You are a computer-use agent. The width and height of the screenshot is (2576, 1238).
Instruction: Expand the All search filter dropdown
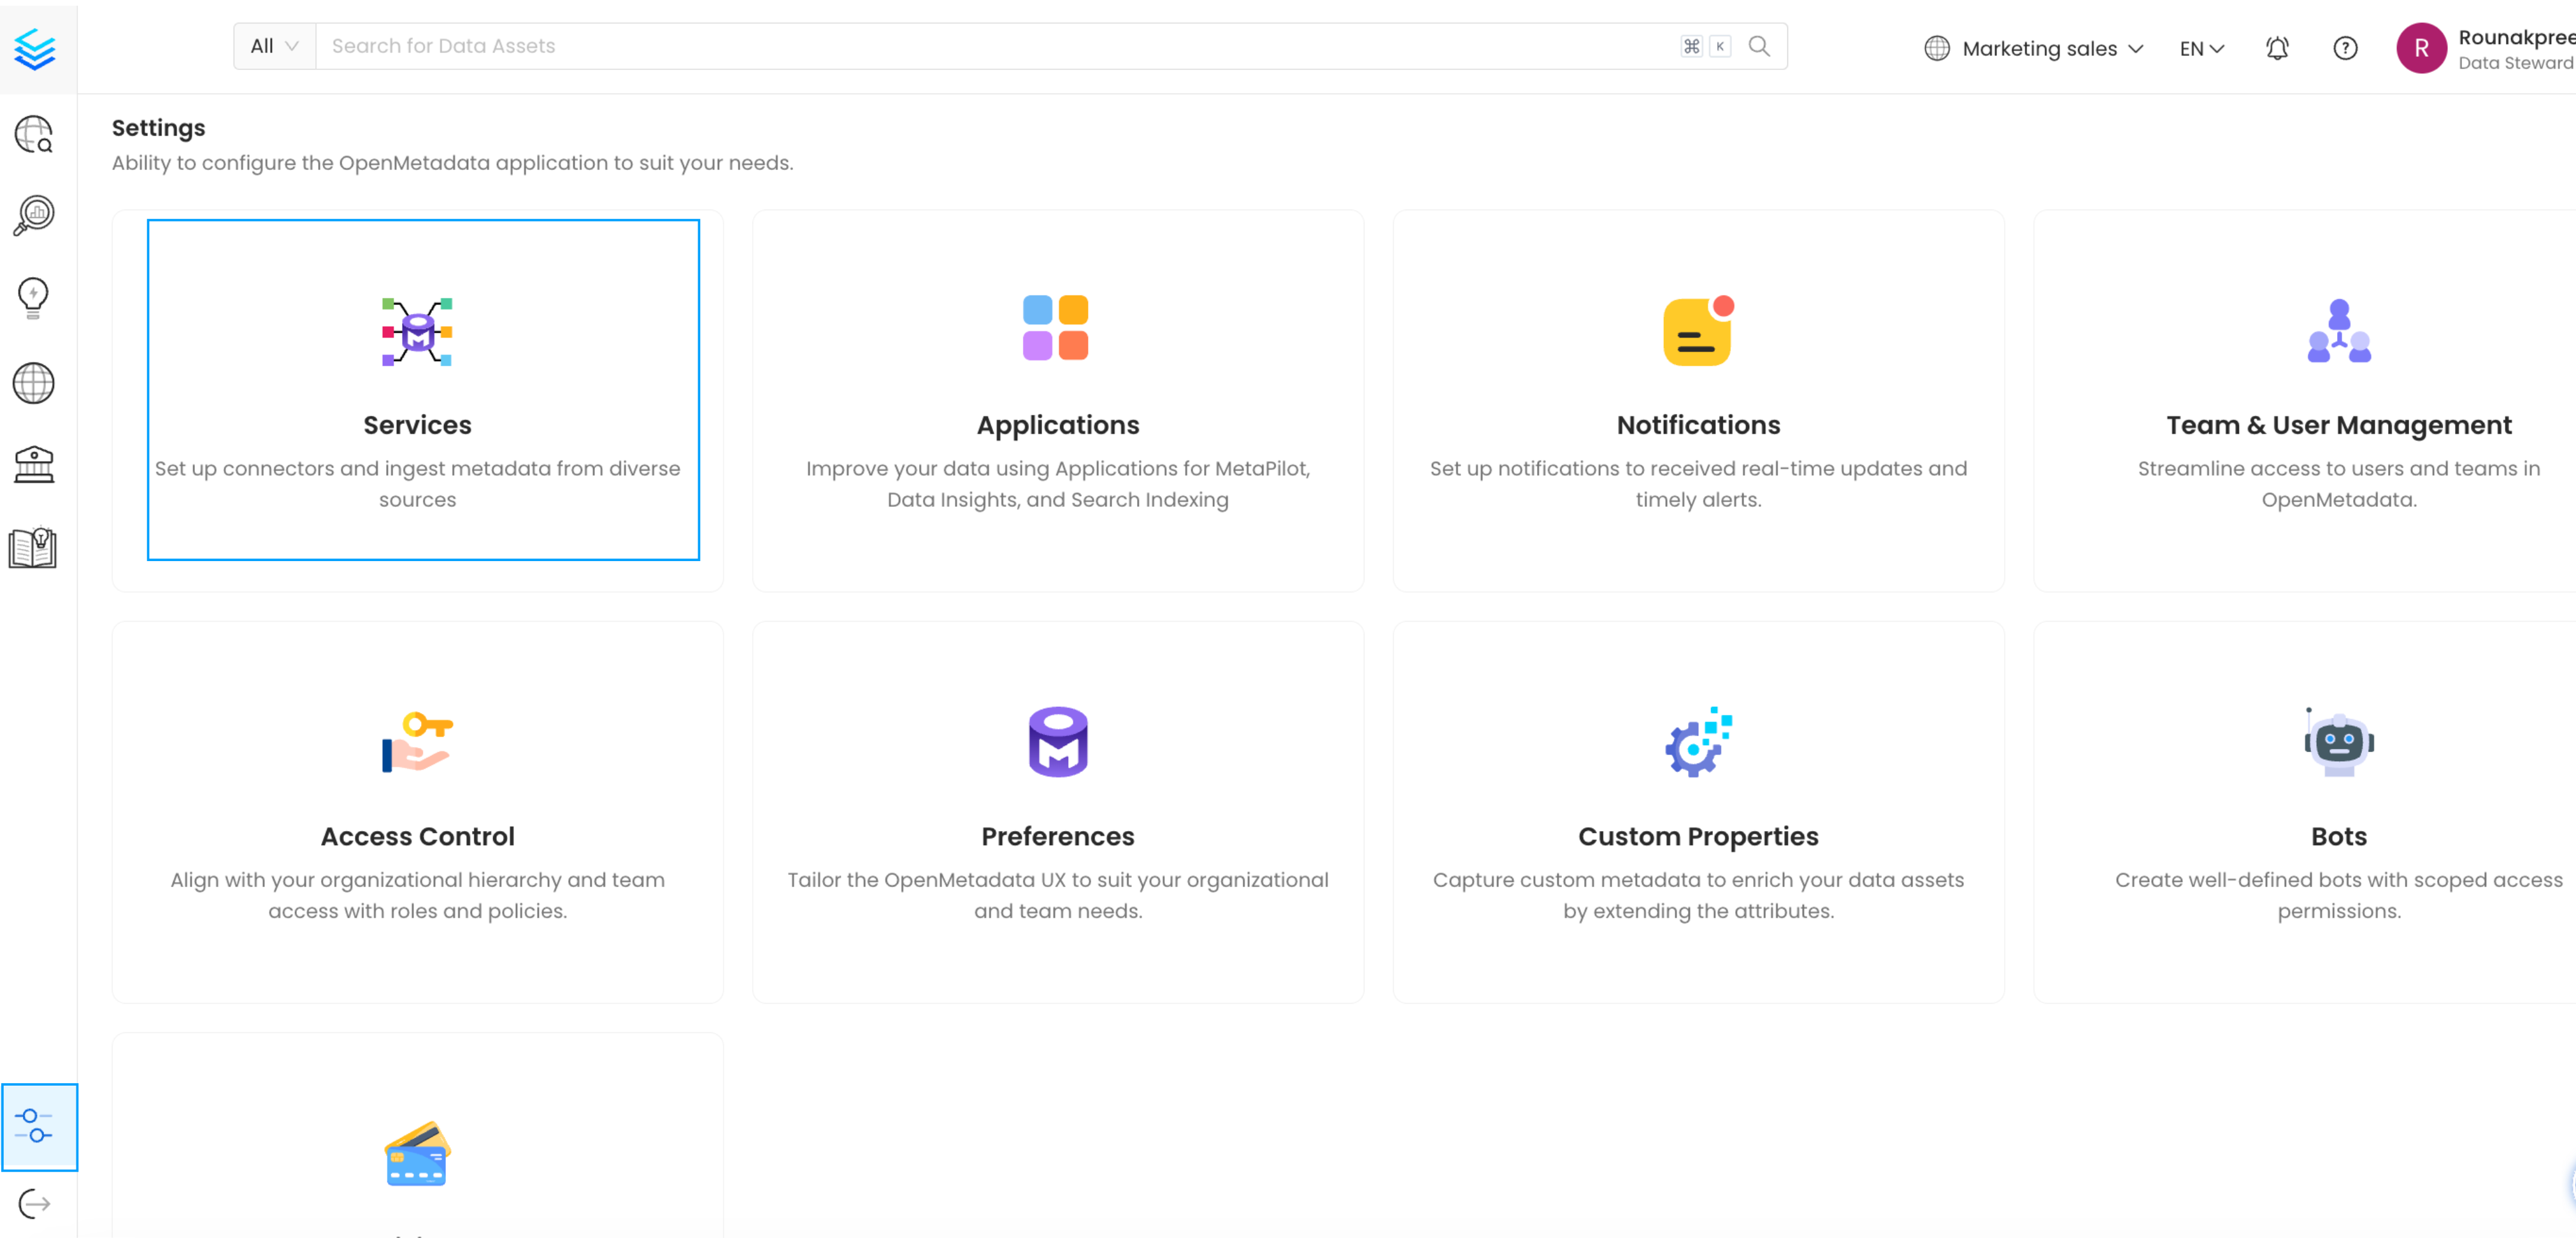(x=272, y=45)
